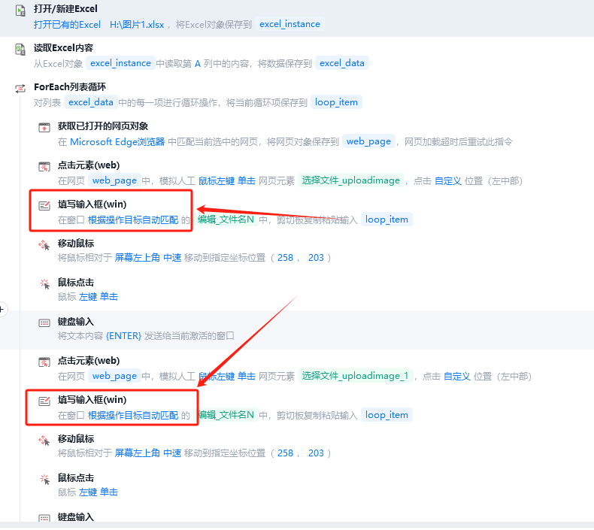Screen dimensions: 594x530
Task: Select excel_data variable in 读取Excel内容 step
Action: tap(341, 63)
